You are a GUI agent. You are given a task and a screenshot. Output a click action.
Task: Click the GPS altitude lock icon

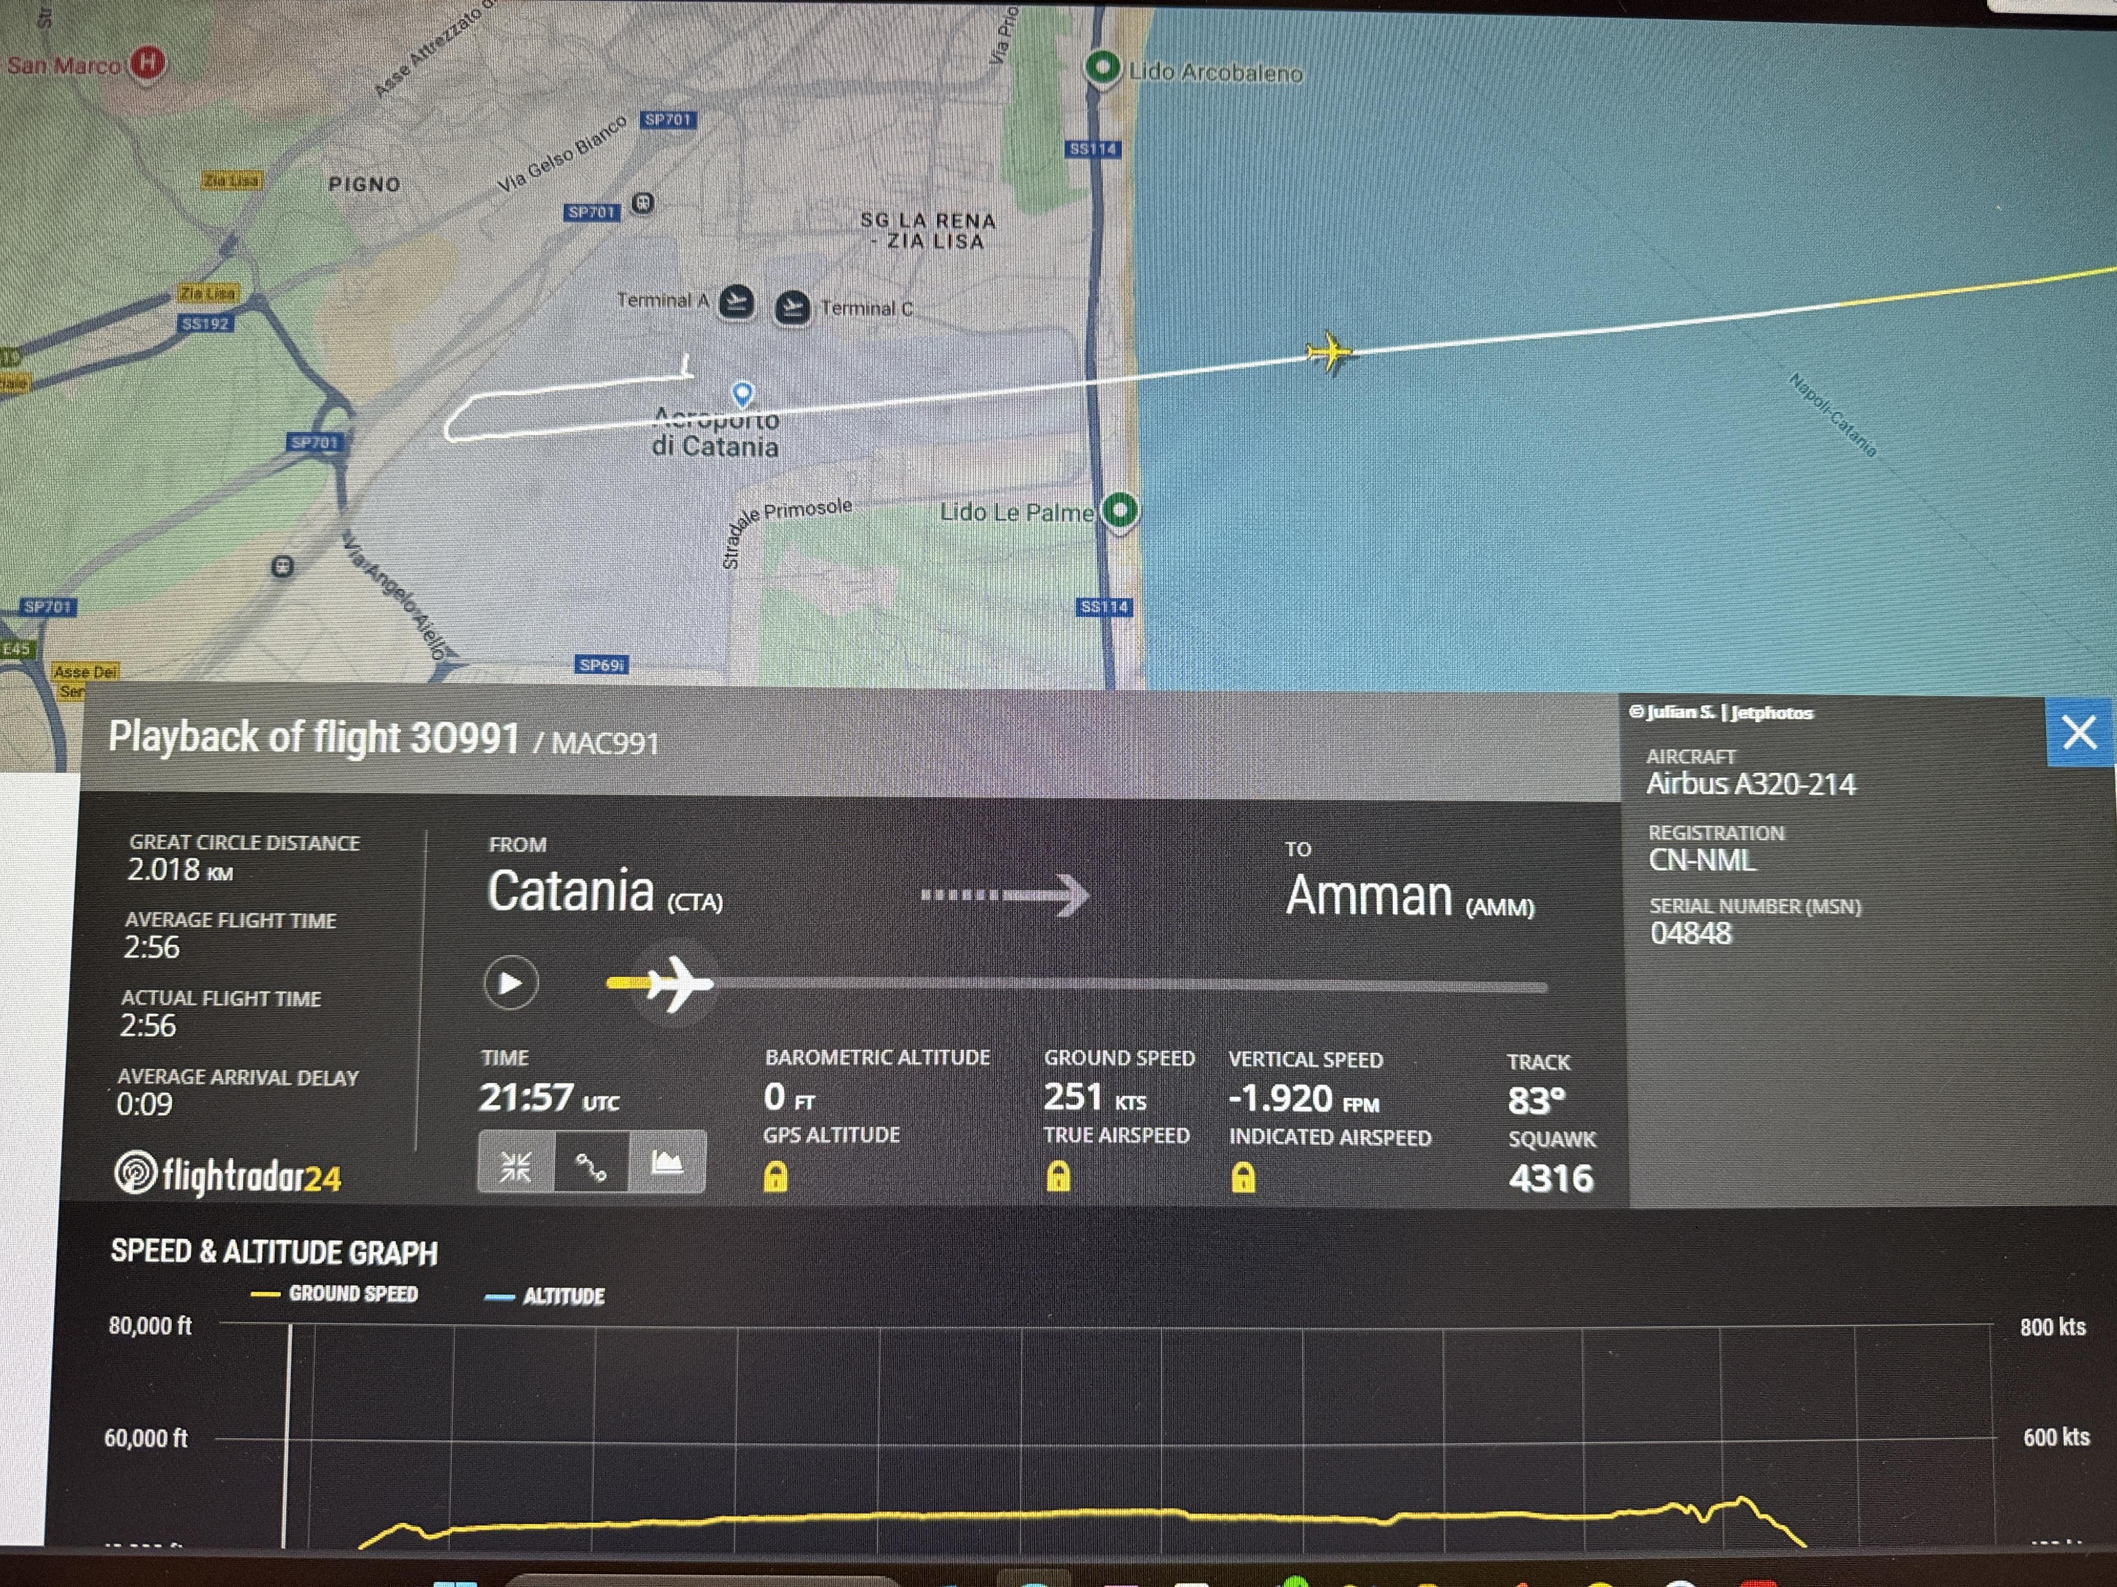coord(775,1176)
